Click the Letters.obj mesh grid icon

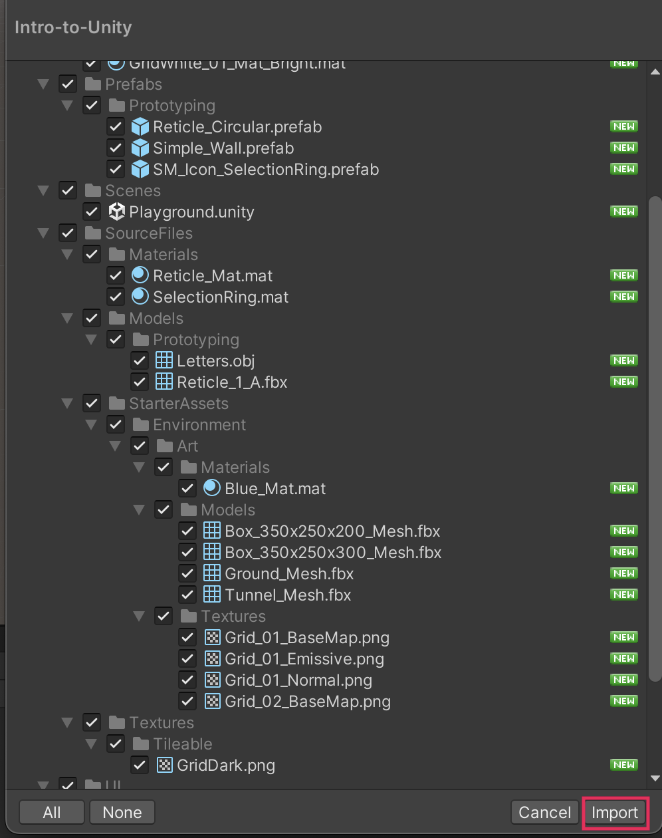click(164, 360)
